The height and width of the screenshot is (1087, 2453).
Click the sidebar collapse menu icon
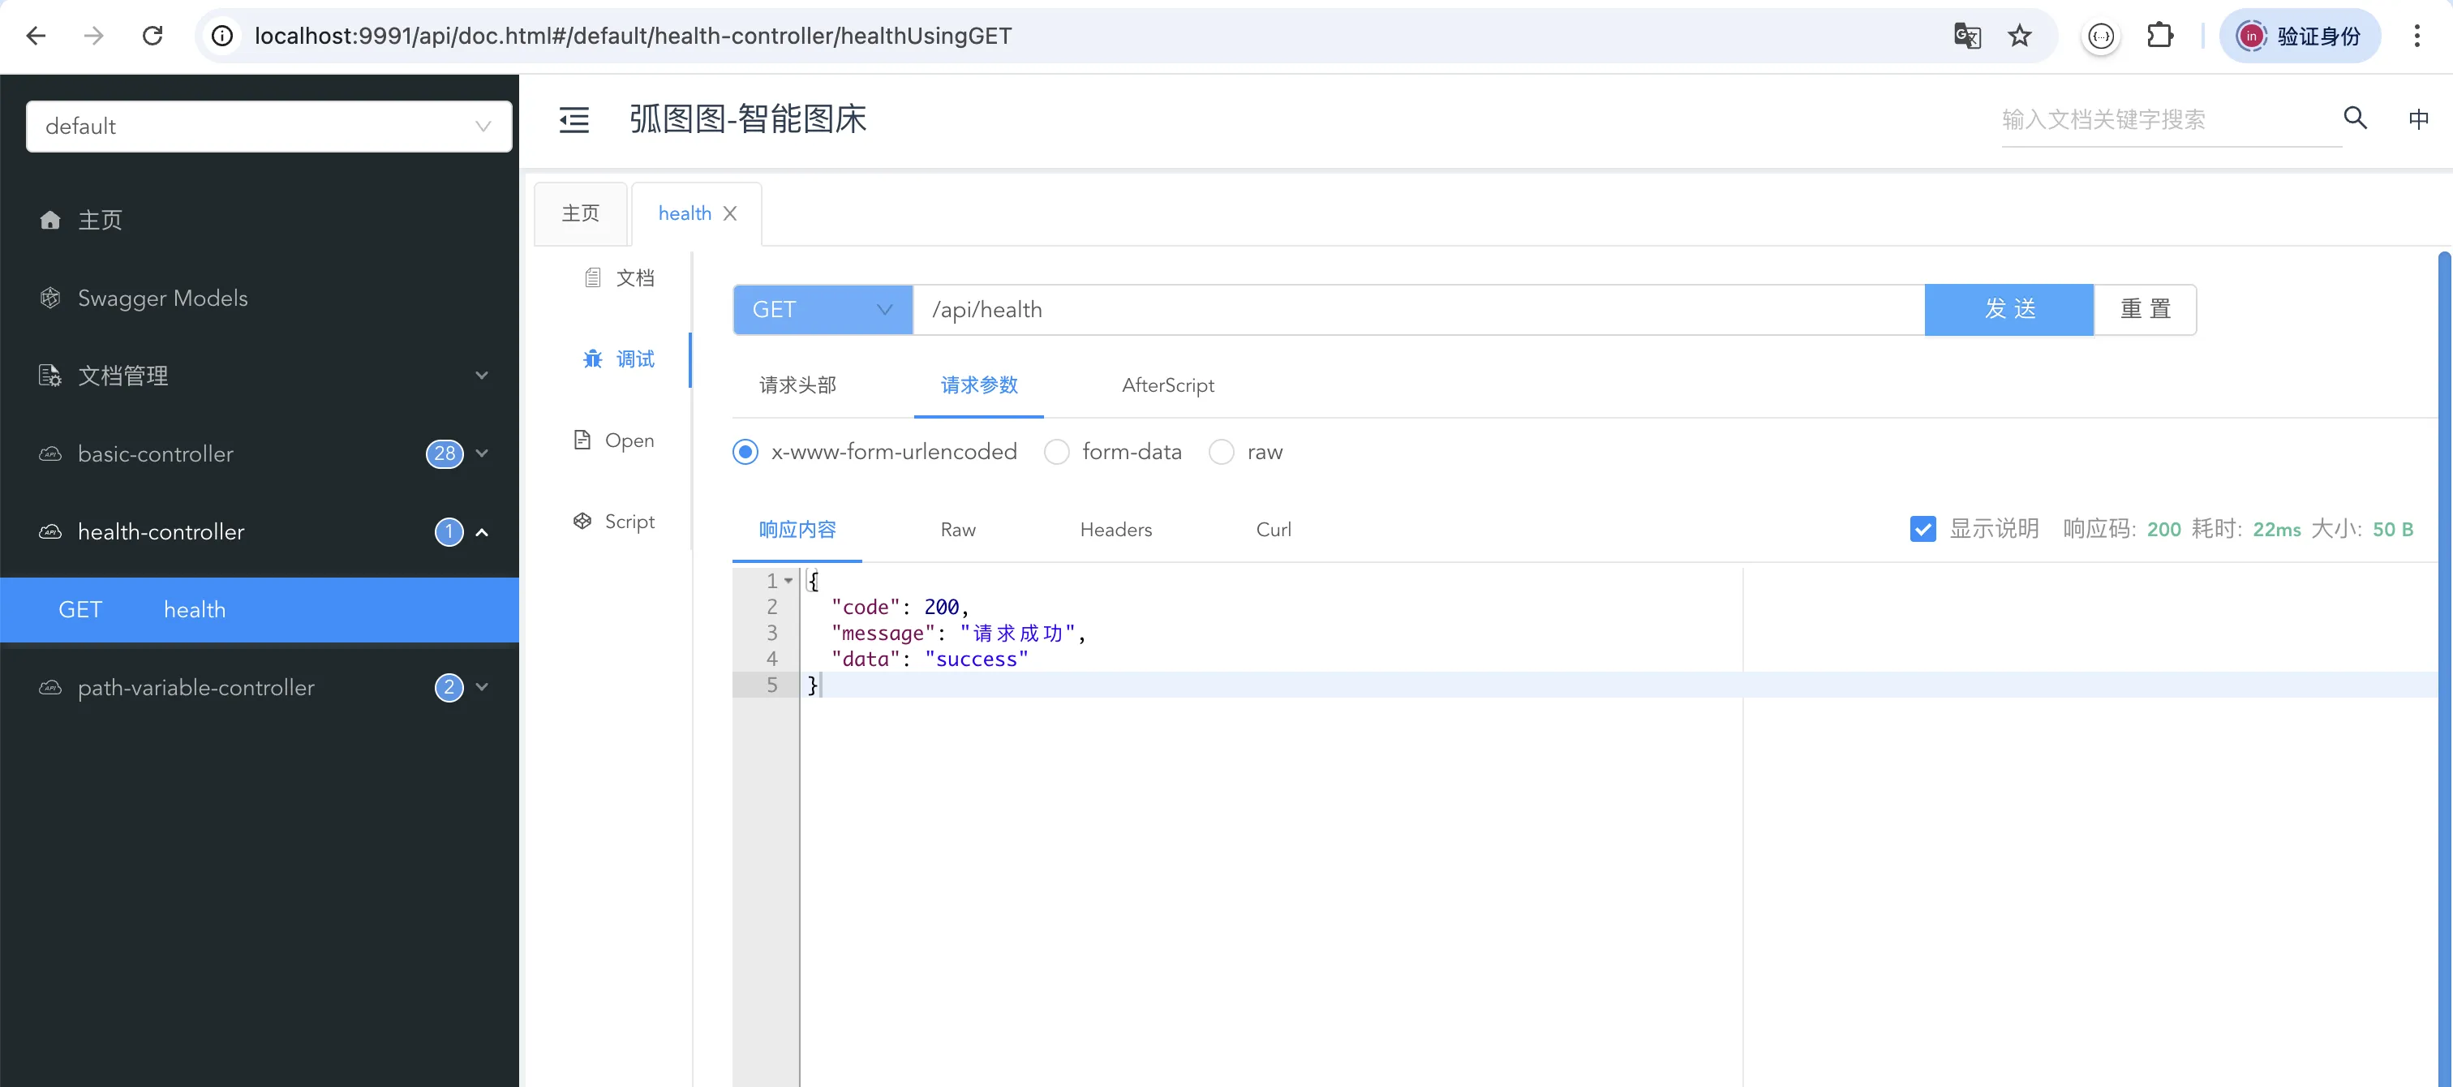[574, 120]
